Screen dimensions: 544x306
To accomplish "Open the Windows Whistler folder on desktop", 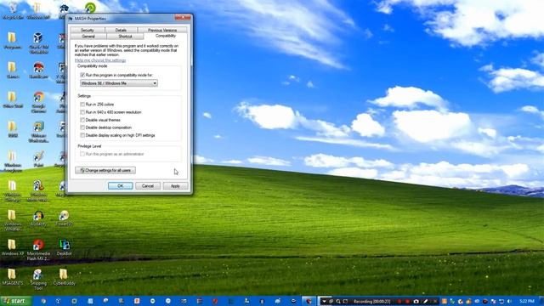I will tap(13, 220).
